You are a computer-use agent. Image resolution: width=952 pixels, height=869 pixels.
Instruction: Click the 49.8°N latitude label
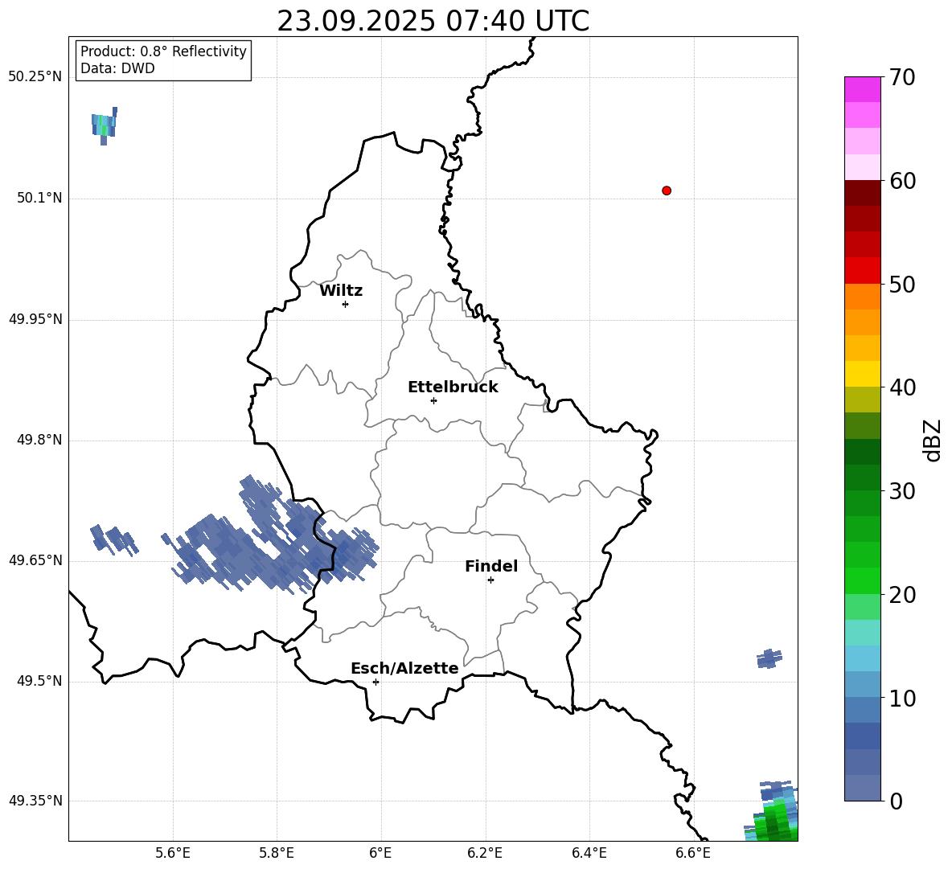pyautogui.click(x=39, y=440)
